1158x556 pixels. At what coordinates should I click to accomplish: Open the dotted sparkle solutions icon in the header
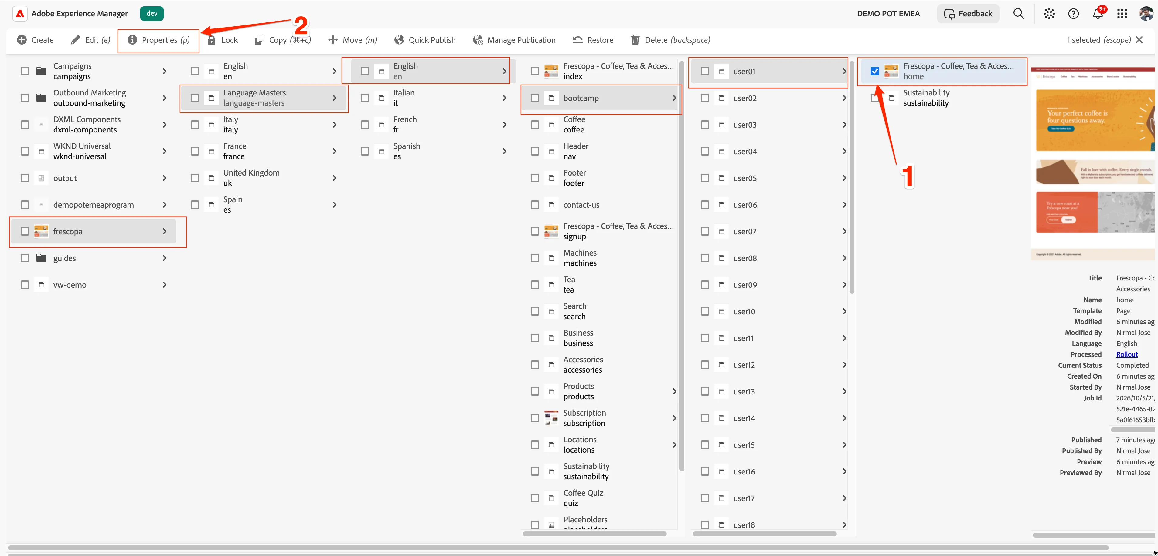pos(1049,13)
